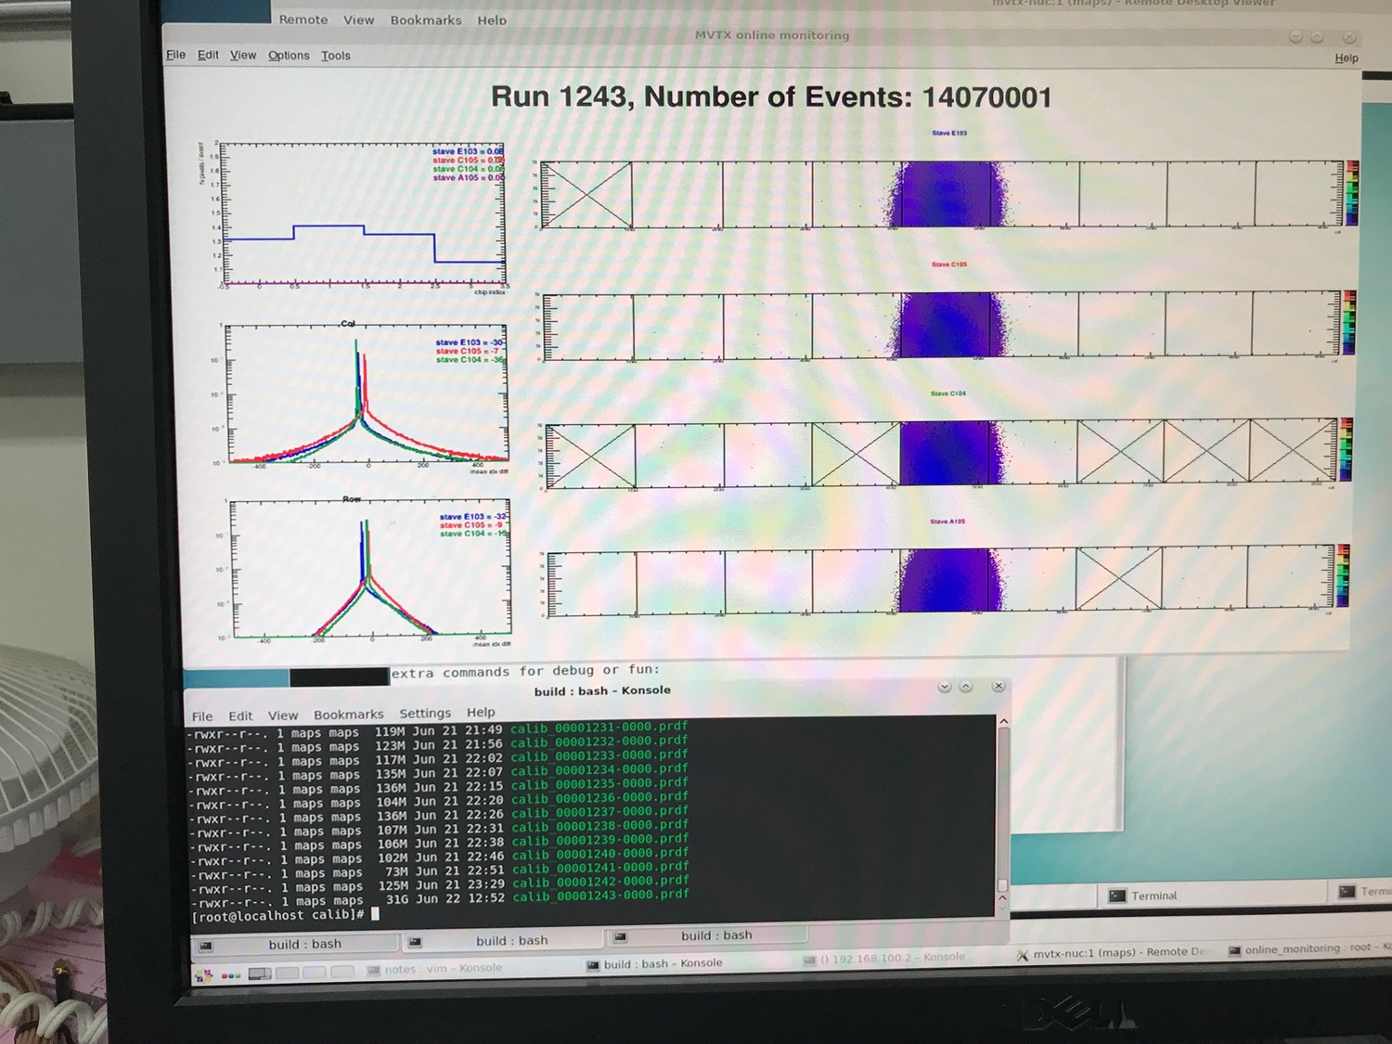Click the Stave C104 hit map plot
Screen dimensions: 1392x1044
[x=941, y=453]
